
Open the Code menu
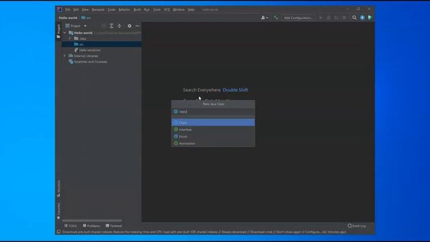coord(112,9)
